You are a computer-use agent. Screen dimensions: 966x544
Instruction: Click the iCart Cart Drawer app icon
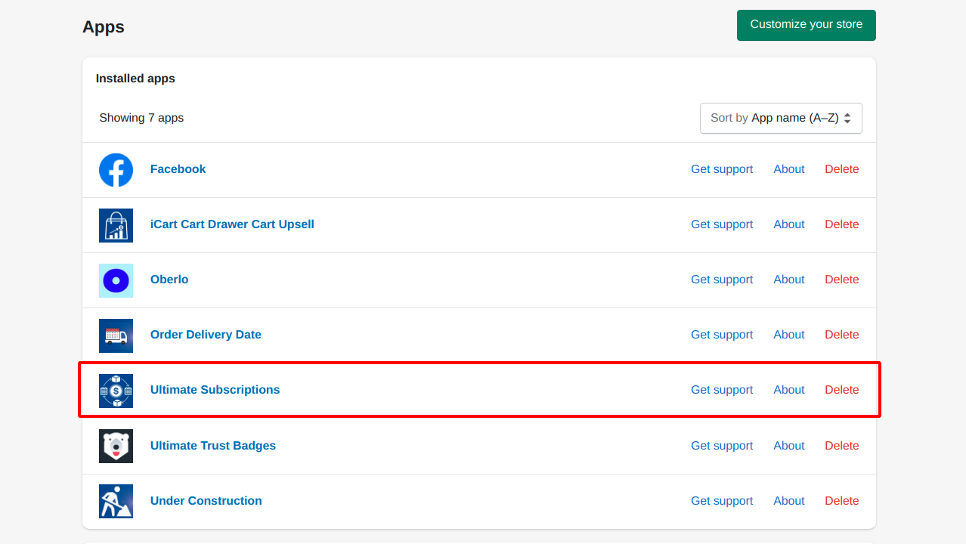[116, 225]
